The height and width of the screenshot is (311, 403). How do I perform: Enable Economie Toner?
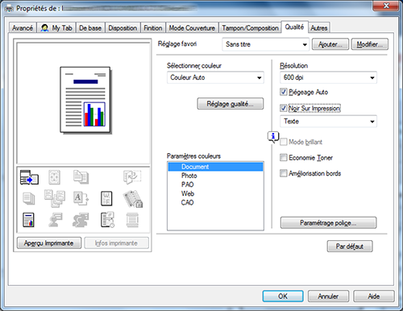tap(283, 157)
